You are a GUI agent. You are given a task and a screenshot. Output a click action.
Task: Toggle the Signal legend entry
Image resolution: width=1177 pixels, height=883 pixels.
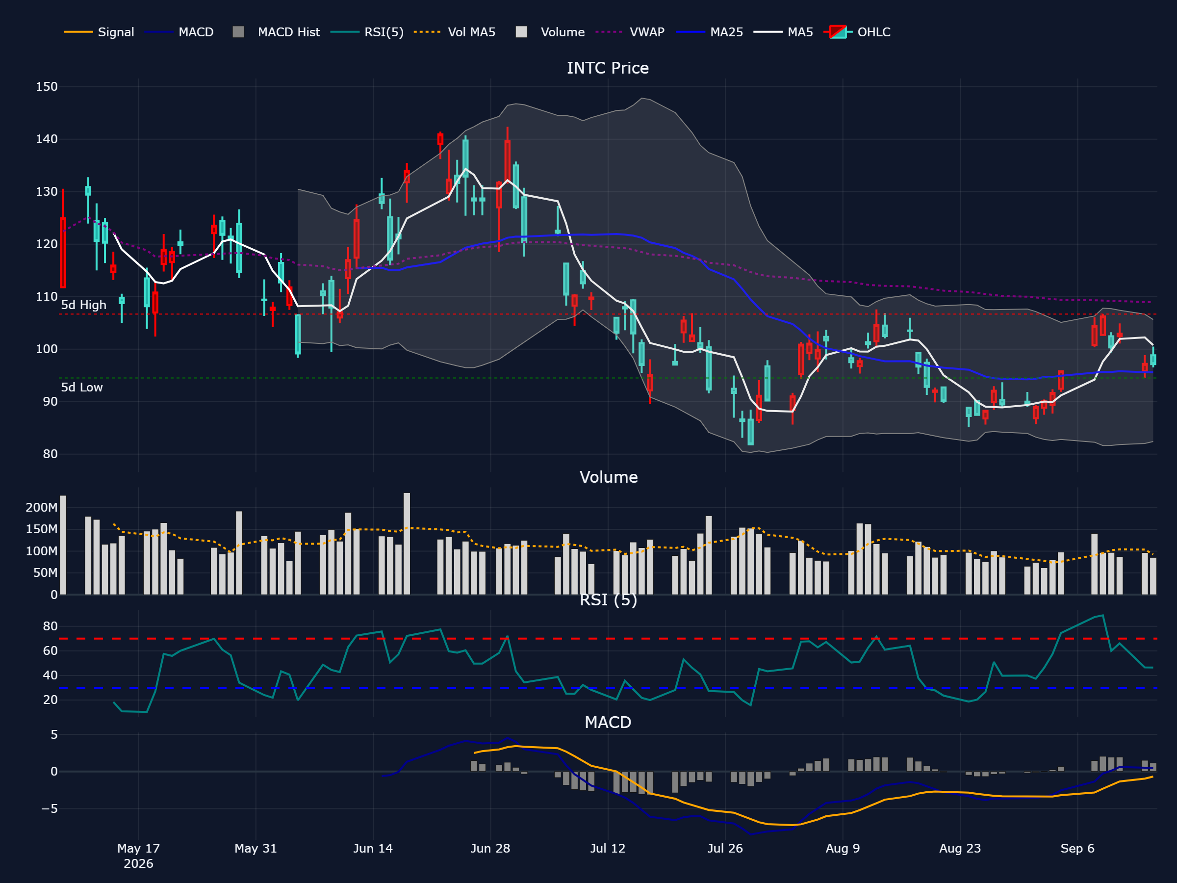pyautogui.click(x=99, y=32)
